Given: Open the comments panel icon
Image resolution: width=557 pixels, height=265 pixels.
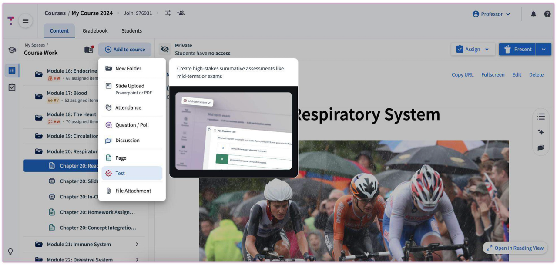Looking at the screenshot, I should (540, 148).
